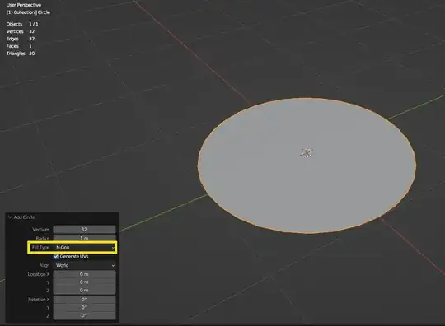Collapse the Add Circle panel
Screen dimensions: 445x326
10,217
